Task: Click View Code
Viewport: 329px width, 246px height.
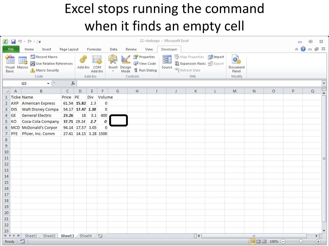Action: click(x=145, y=64)
